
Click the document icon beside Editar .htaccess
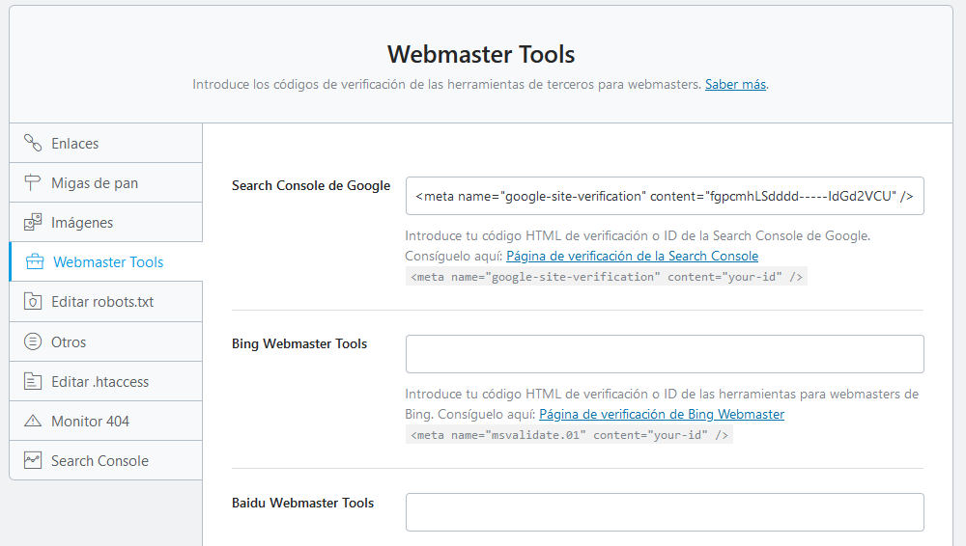point(33,382)
